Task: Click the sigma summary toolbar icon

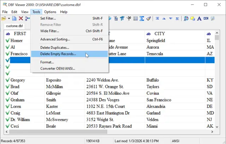Action: coord(142,18)
